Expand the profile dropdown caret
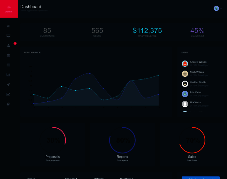The image size is (227, 179). 221,9
